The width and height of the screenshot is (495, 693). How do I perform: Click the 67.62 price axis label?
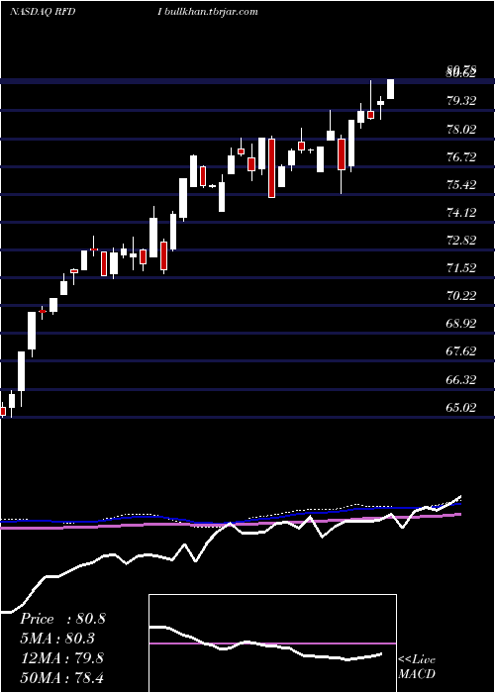tap(461, 351)
